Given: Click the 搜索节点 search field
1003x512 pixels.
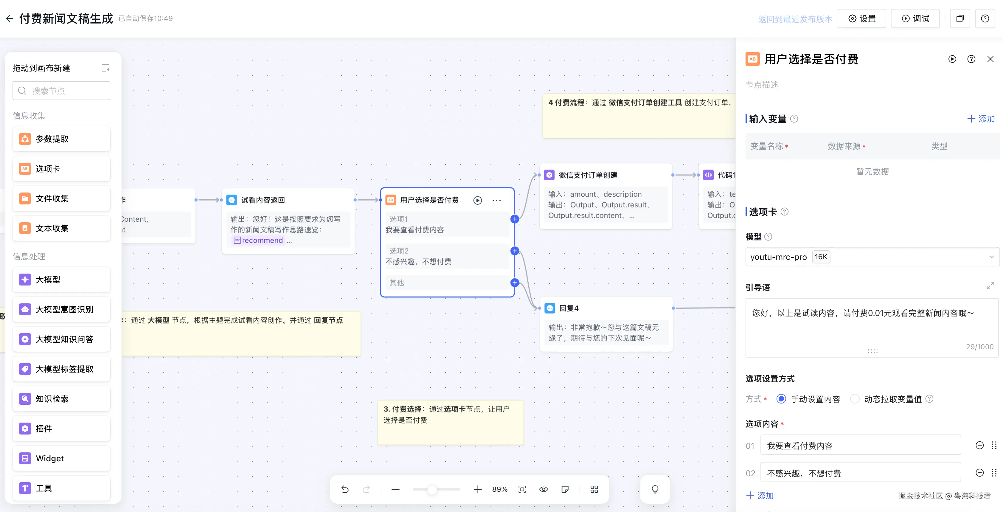Looking at the screenshot, I should pos(61,91).
